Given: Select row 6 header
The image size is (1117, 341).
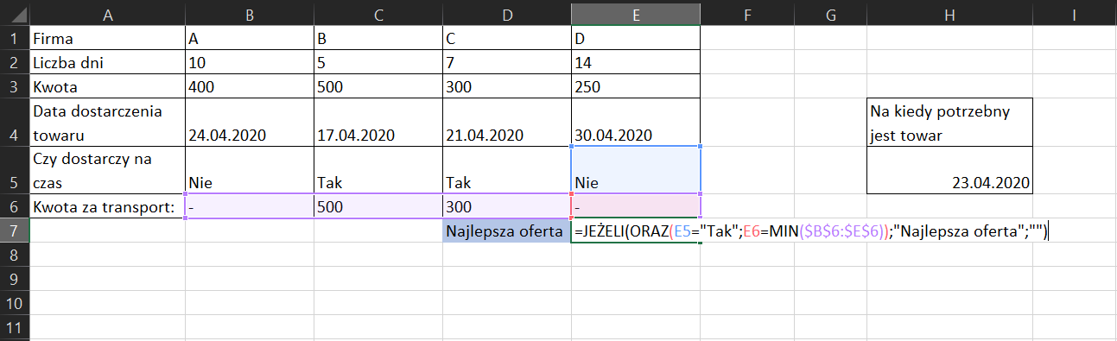Looking at the screenshot, I should tap(15, 206).
